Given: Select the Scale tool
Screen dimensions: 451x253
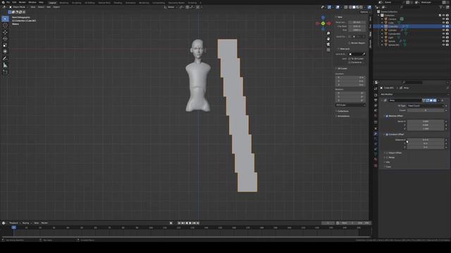Looking at the screenshot, I should (5, 45).
